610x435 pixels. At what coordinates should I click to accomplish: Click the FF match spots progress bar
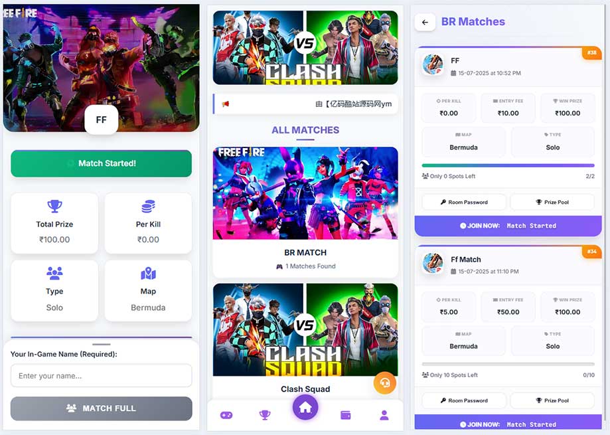pyautogui.click(x=508, y=166)
